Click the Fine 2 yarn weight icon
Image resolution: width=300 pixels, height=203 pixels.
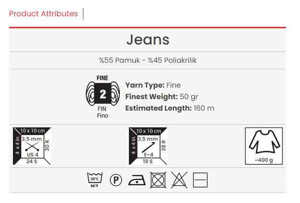(x=103, y=94)
